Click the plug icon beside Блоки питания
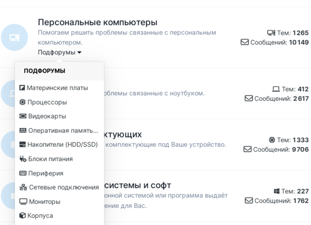 click(x=22, y=158)
